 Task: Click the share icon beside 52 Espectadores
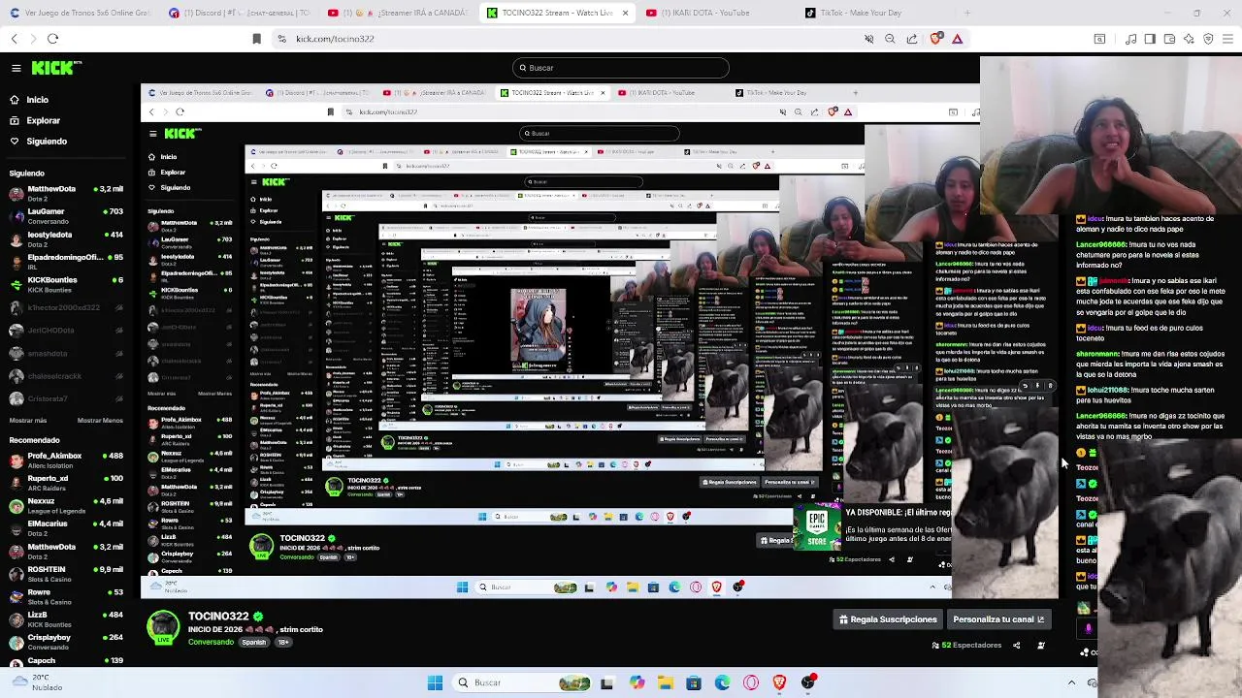click(x=1017, y=645)
